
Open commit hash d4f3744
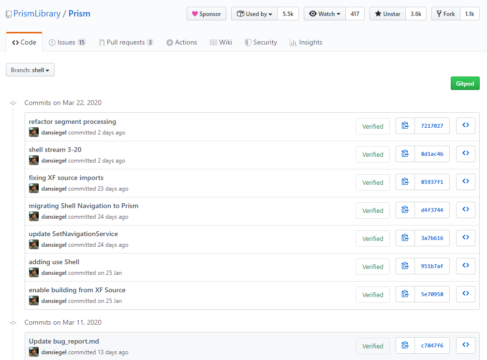(432, 210)
